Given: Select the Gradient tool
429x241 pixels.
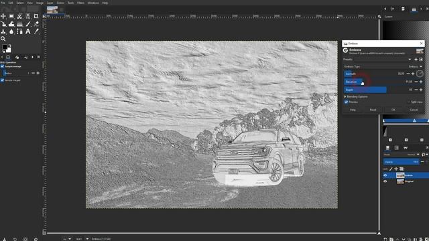Looking at the screenshot, I should point(19,24).
